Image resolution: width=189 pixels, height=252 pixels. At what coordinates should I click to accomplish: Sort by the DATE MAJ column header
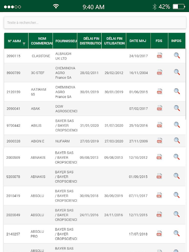click(x=138, y=41)
